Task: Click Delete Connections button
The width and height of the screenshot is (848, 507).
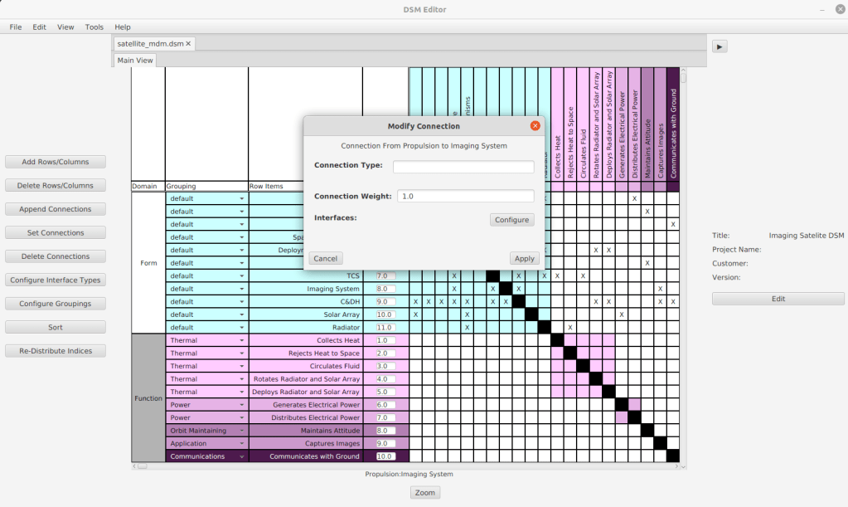Action: [x=56, y=256]
